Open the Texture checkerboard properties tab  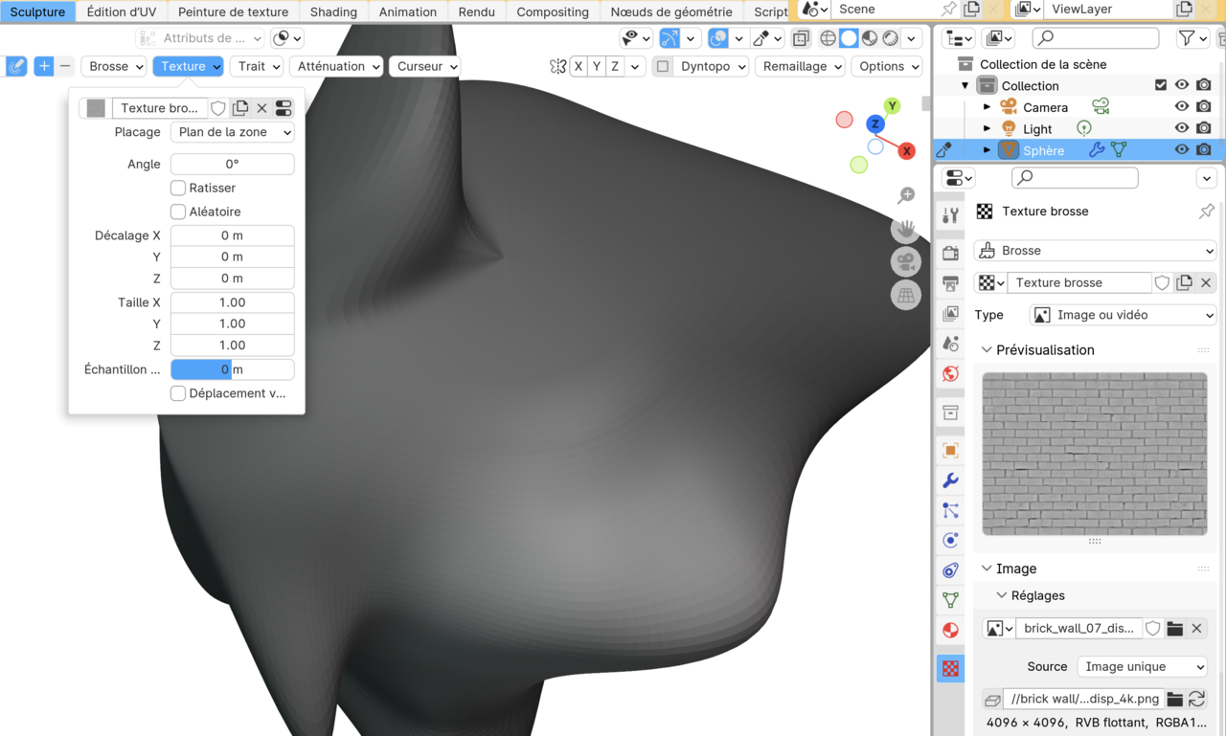pyautogui.click(x=950, y=668)
